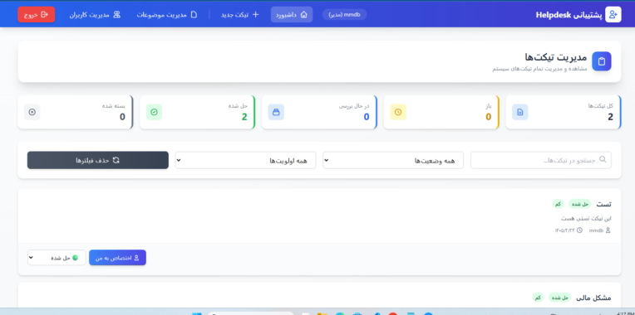
Task: Click the حل شده badge on مشکل مالی ticket
Action: [560, 298]
